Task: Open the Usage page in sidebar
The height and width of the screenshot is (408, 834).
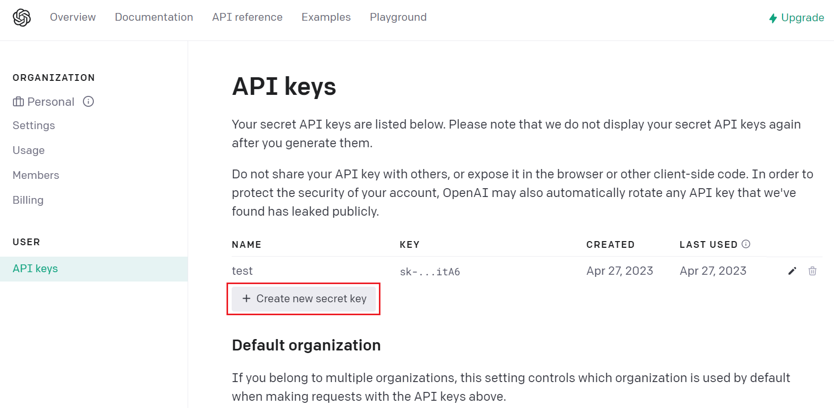Action: [29, 150]
